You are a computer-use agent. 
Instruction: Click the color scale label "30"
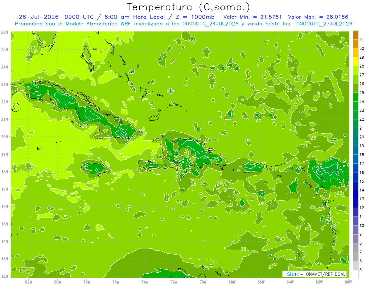click(x=362, y=48)
